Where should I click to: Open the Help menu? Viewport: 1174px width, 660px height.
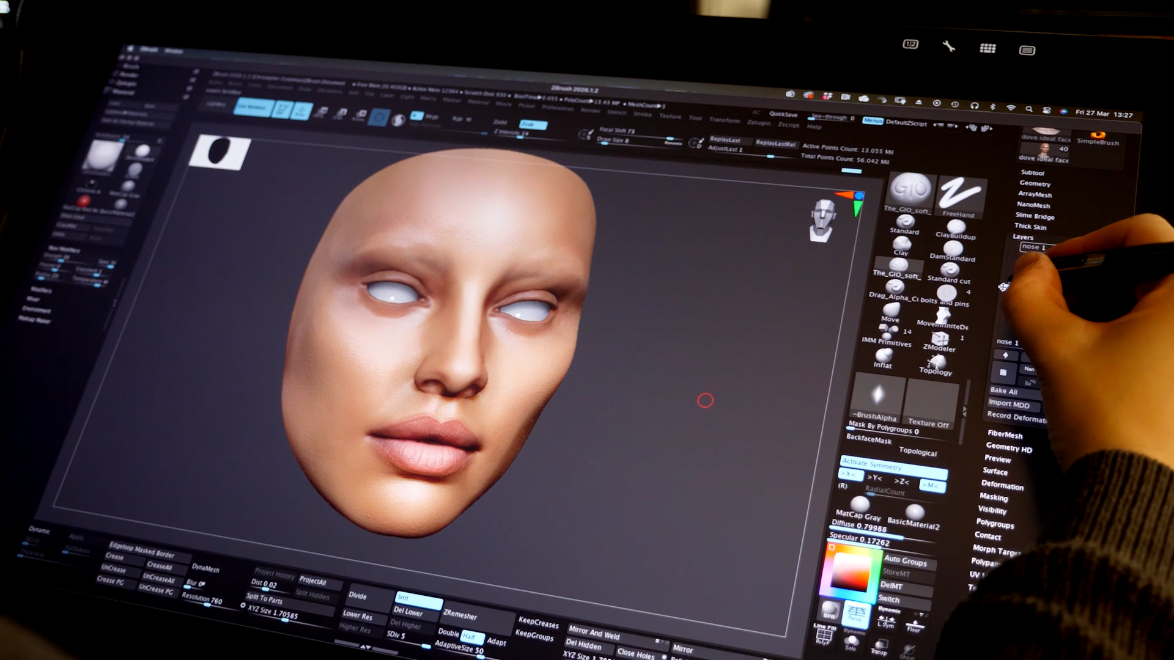pyautogui.click(x=814, y=127)
